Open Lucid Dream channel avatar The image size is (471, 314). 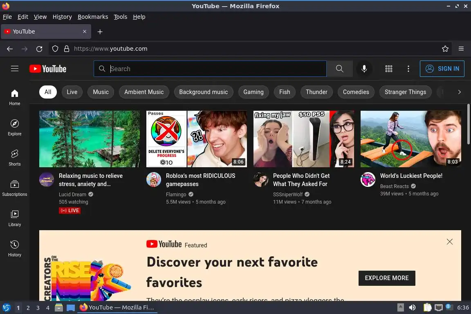[47, 179]
